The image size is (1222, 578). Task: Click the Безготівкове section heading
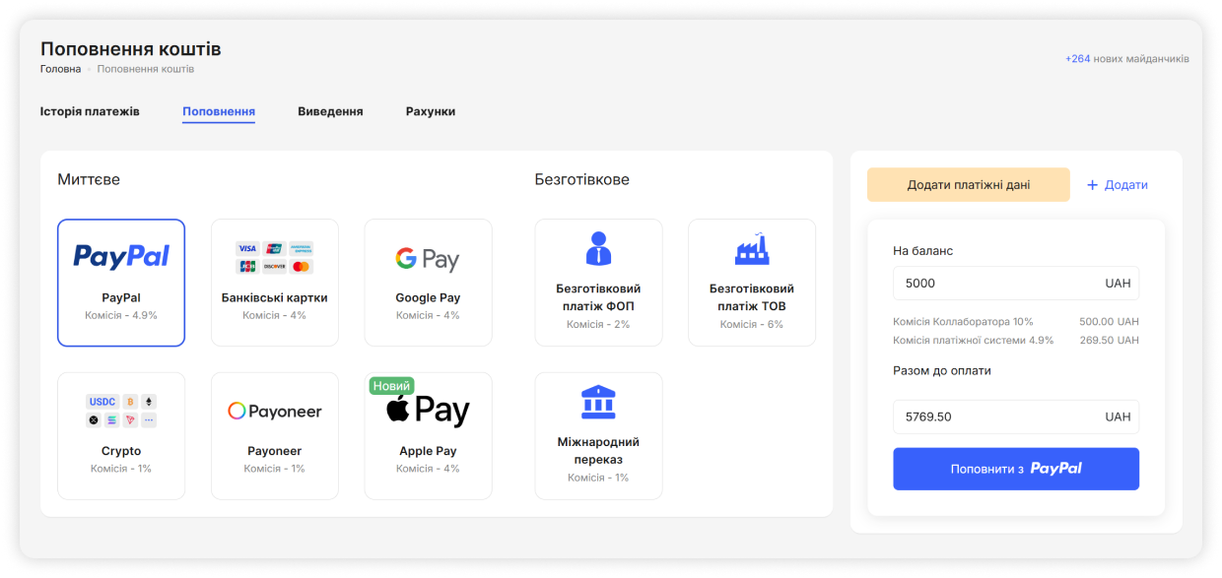coord(582,180)
